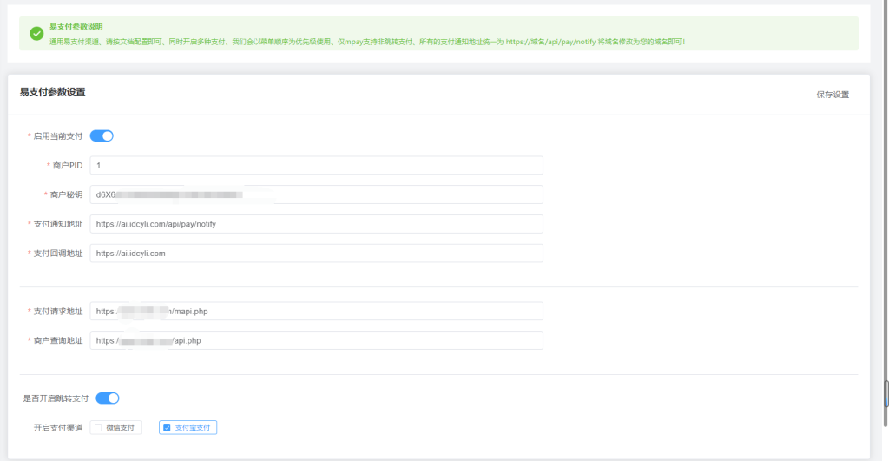The image size is (889, 461).
Task: Click the page's vertical scrollbar thumb
Action: (885, 393)
